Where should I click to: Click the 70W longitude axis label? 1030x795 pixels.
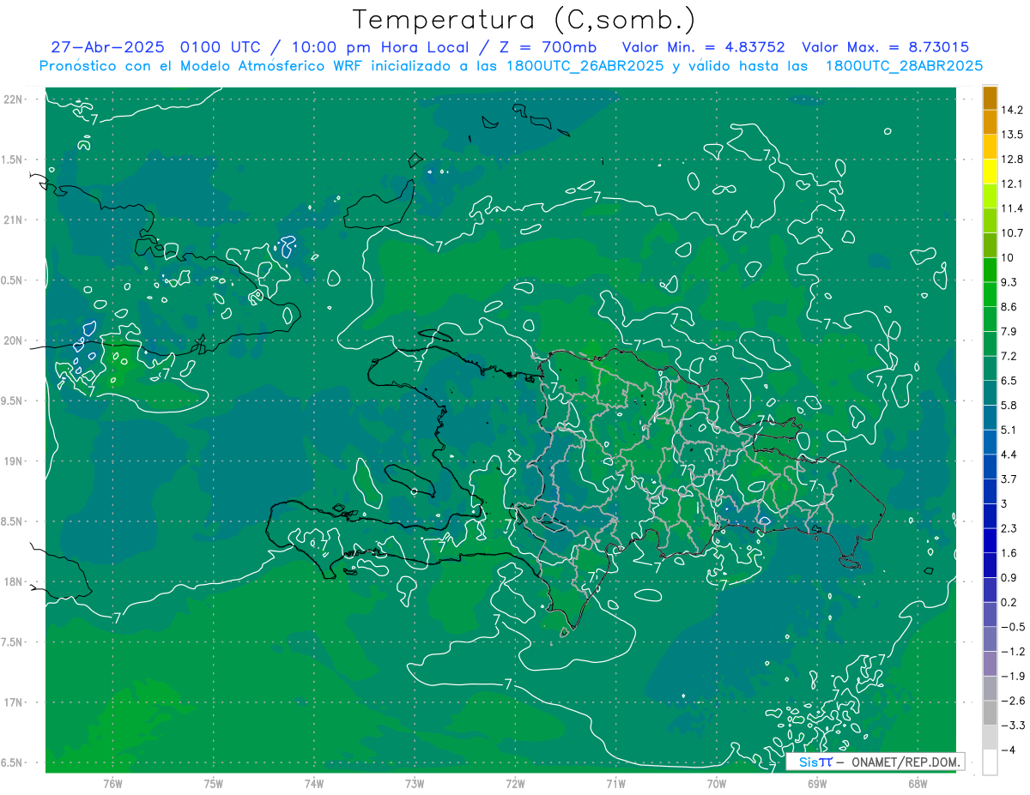click(717, 783)
